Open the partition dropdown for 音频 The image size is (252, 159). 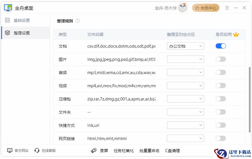coord(186,72)
